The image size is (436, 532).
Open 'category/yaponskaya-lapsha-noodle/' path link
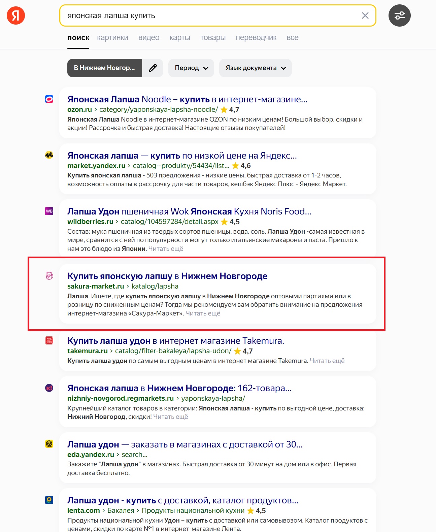click(x=159, y=109)
